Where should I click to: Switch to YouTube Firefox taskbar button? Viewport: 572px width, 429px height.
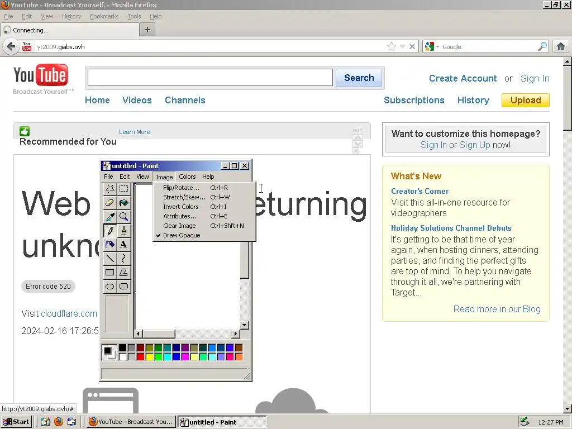[x=131, y=422]
